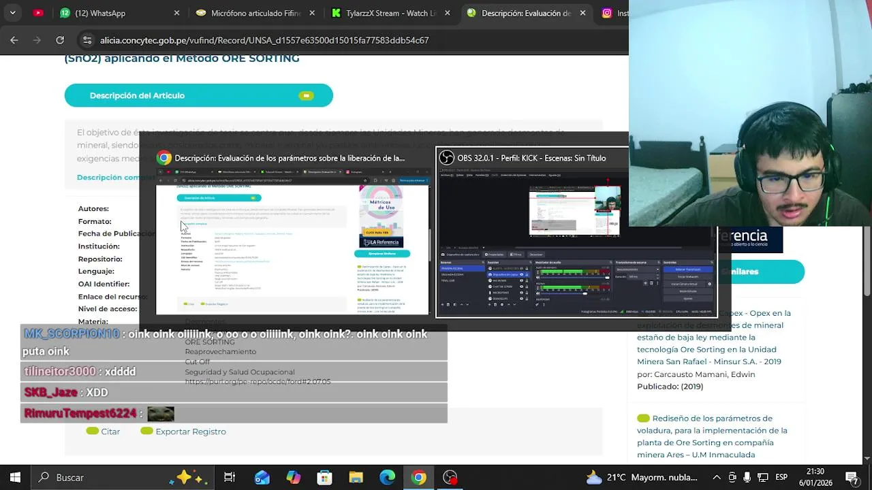Open OBS Studio from the taskbar

pyautogui.click(x=450, y=478)
